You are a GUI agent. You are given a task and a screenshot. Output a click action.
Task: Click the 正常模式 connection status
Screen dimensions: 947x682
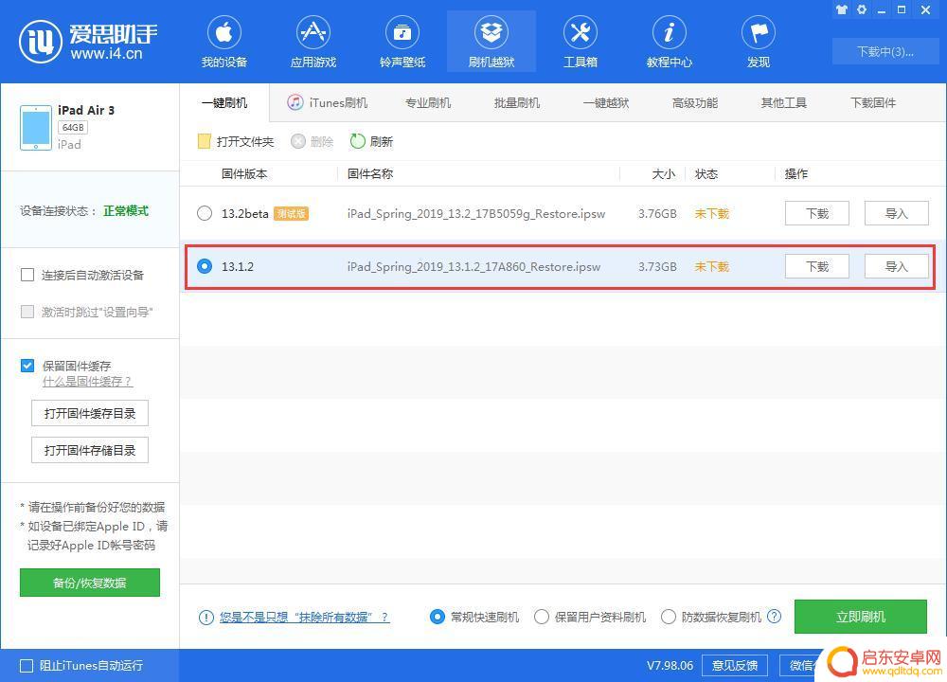coord(126,211)
